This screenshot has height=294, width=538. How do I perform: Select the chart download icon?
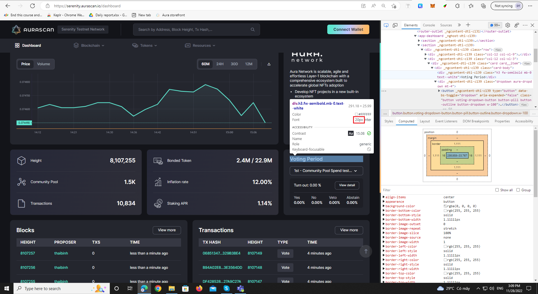click(x=269, y=64)
